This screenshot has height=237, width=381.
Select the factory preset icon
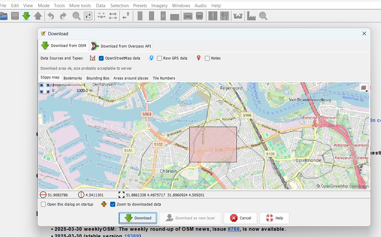[x=251, y=16]
